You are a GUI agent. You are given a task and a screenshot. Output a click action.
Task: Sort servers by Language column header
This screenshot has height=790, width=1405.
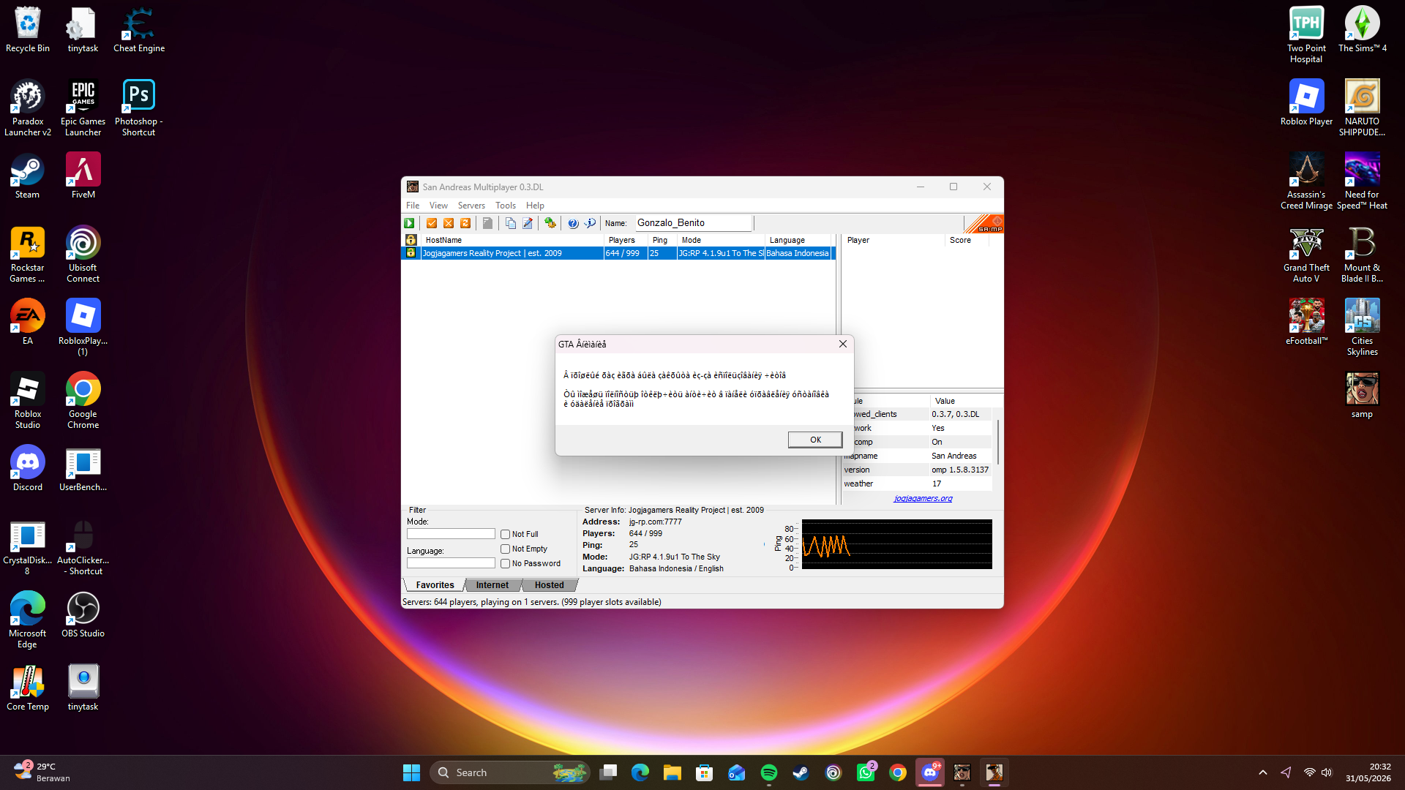(x=799, y=240)
